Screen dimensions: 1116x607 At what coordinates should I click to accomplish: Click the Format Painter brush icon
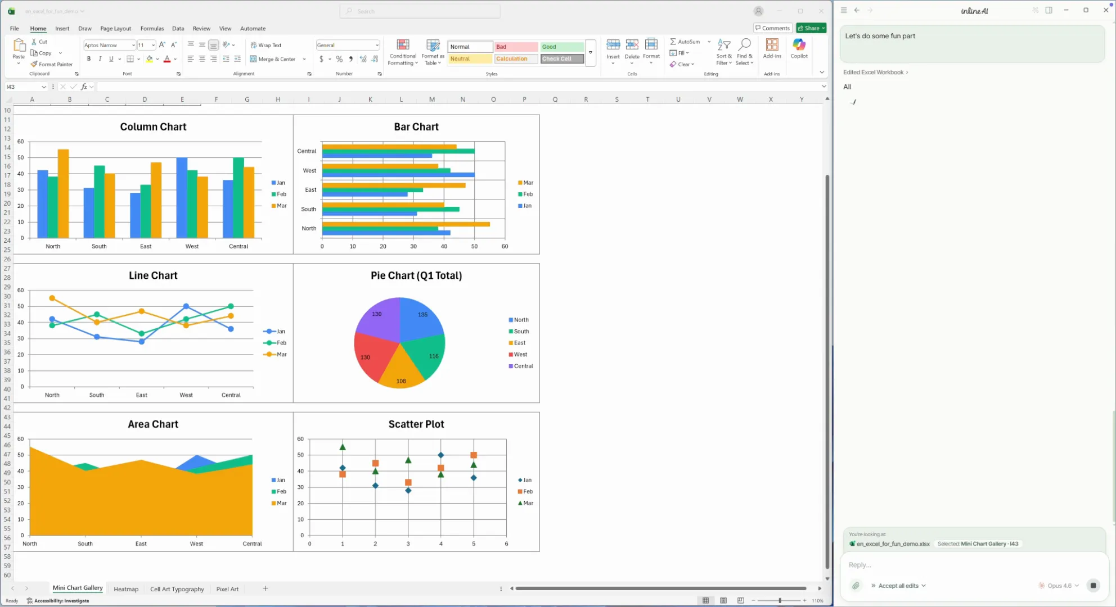pyautogui.click(x=34, y=64)
